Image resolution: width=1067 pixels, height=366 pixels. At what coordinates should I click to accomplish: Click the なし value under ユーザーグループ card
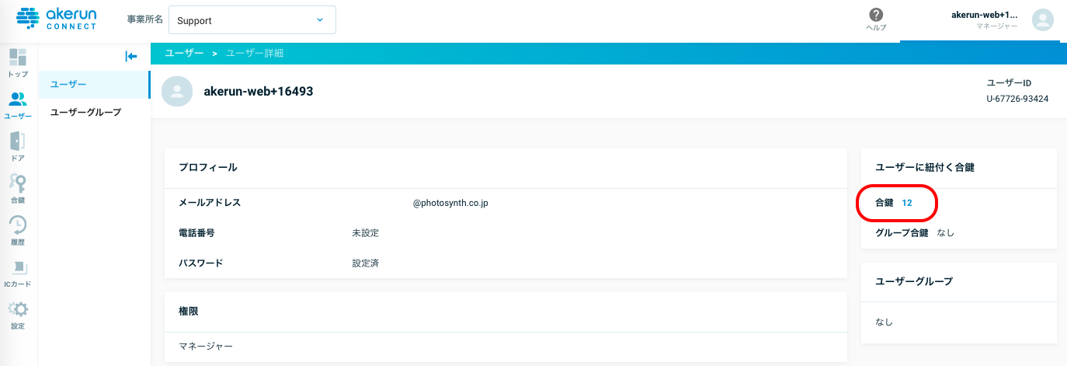click(x=885, y=321)
